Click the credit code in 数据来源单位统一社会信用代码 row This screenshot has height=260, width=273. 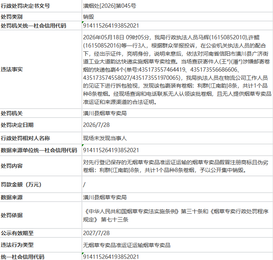coord(111,150)
